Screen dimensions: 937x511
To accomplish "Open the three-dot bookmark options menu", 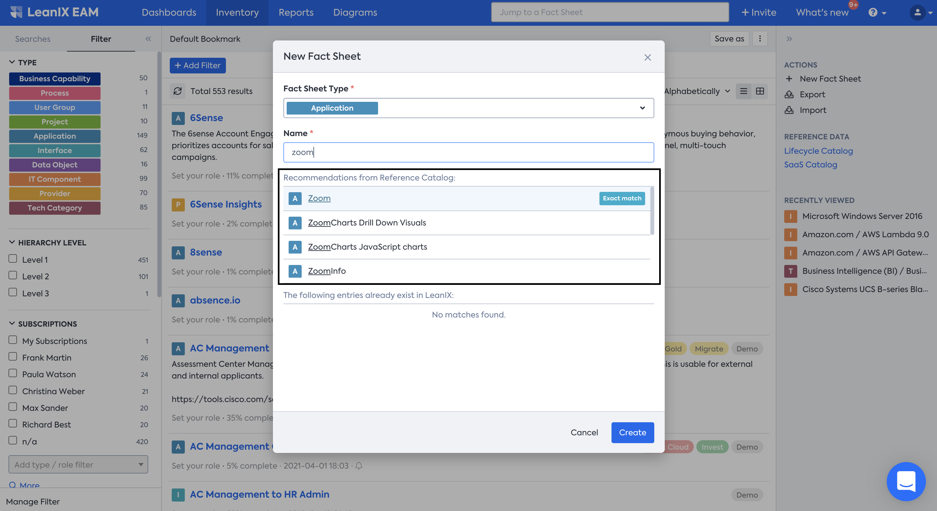I will pyautogui.click(x=760, y=39).
